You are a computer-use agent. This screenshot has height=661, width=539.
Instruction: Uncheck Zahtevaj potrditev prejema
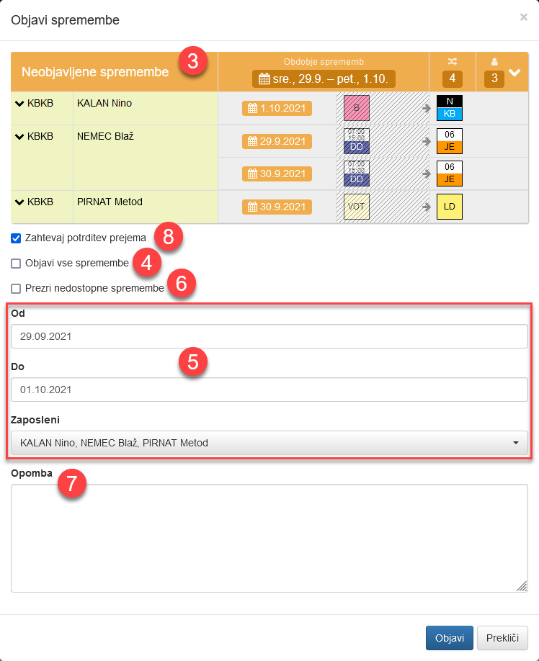pyautogui.click(x=16, y=238)
